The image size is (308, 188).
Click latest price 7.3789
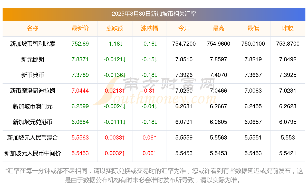click(x=80, y=75)
